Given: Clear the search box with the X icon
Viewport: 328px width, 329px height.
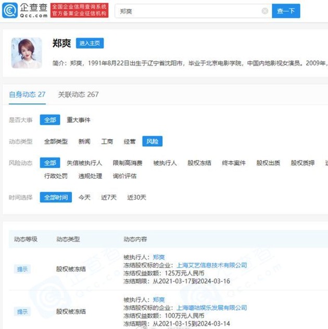Looking at the screenshot, I should (265, 11).
